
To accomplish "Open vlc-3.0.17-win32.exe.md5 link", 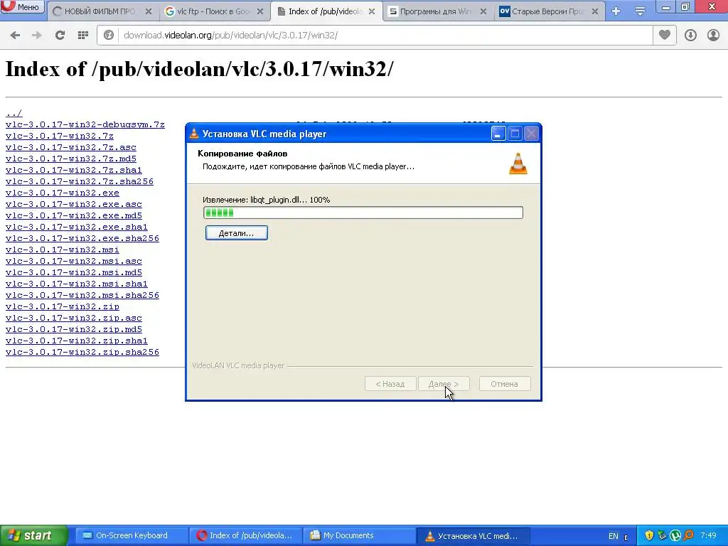I will 74,215.
